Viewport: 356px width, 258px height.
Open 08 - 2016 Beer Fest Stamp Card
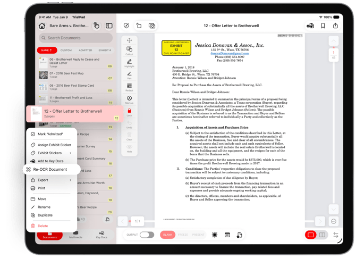pyautogui.click(x=76, y=88)
